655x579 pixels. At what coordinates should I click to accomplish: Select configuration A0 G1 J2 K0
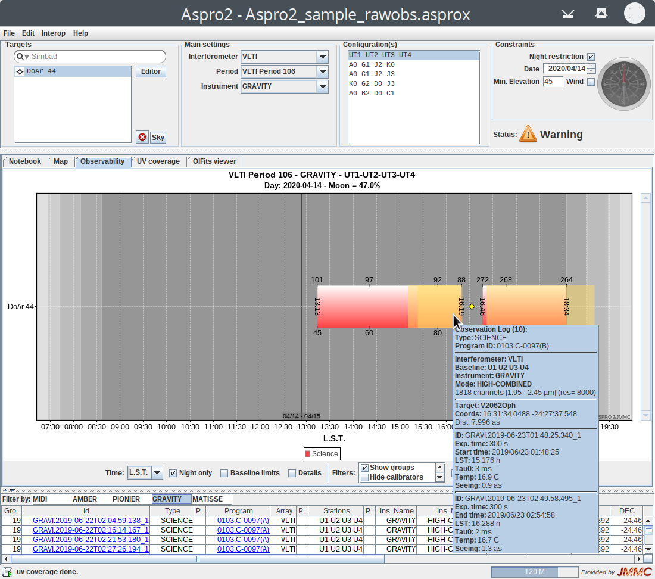tap(414, 65)
